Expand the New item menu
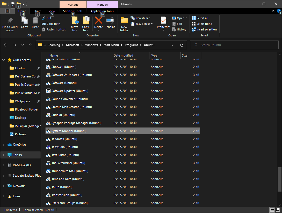282x213 pixels. coord(141,18)
